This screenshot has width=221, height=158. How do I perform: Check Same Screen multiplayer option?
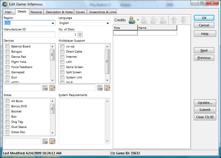point(62,67)
